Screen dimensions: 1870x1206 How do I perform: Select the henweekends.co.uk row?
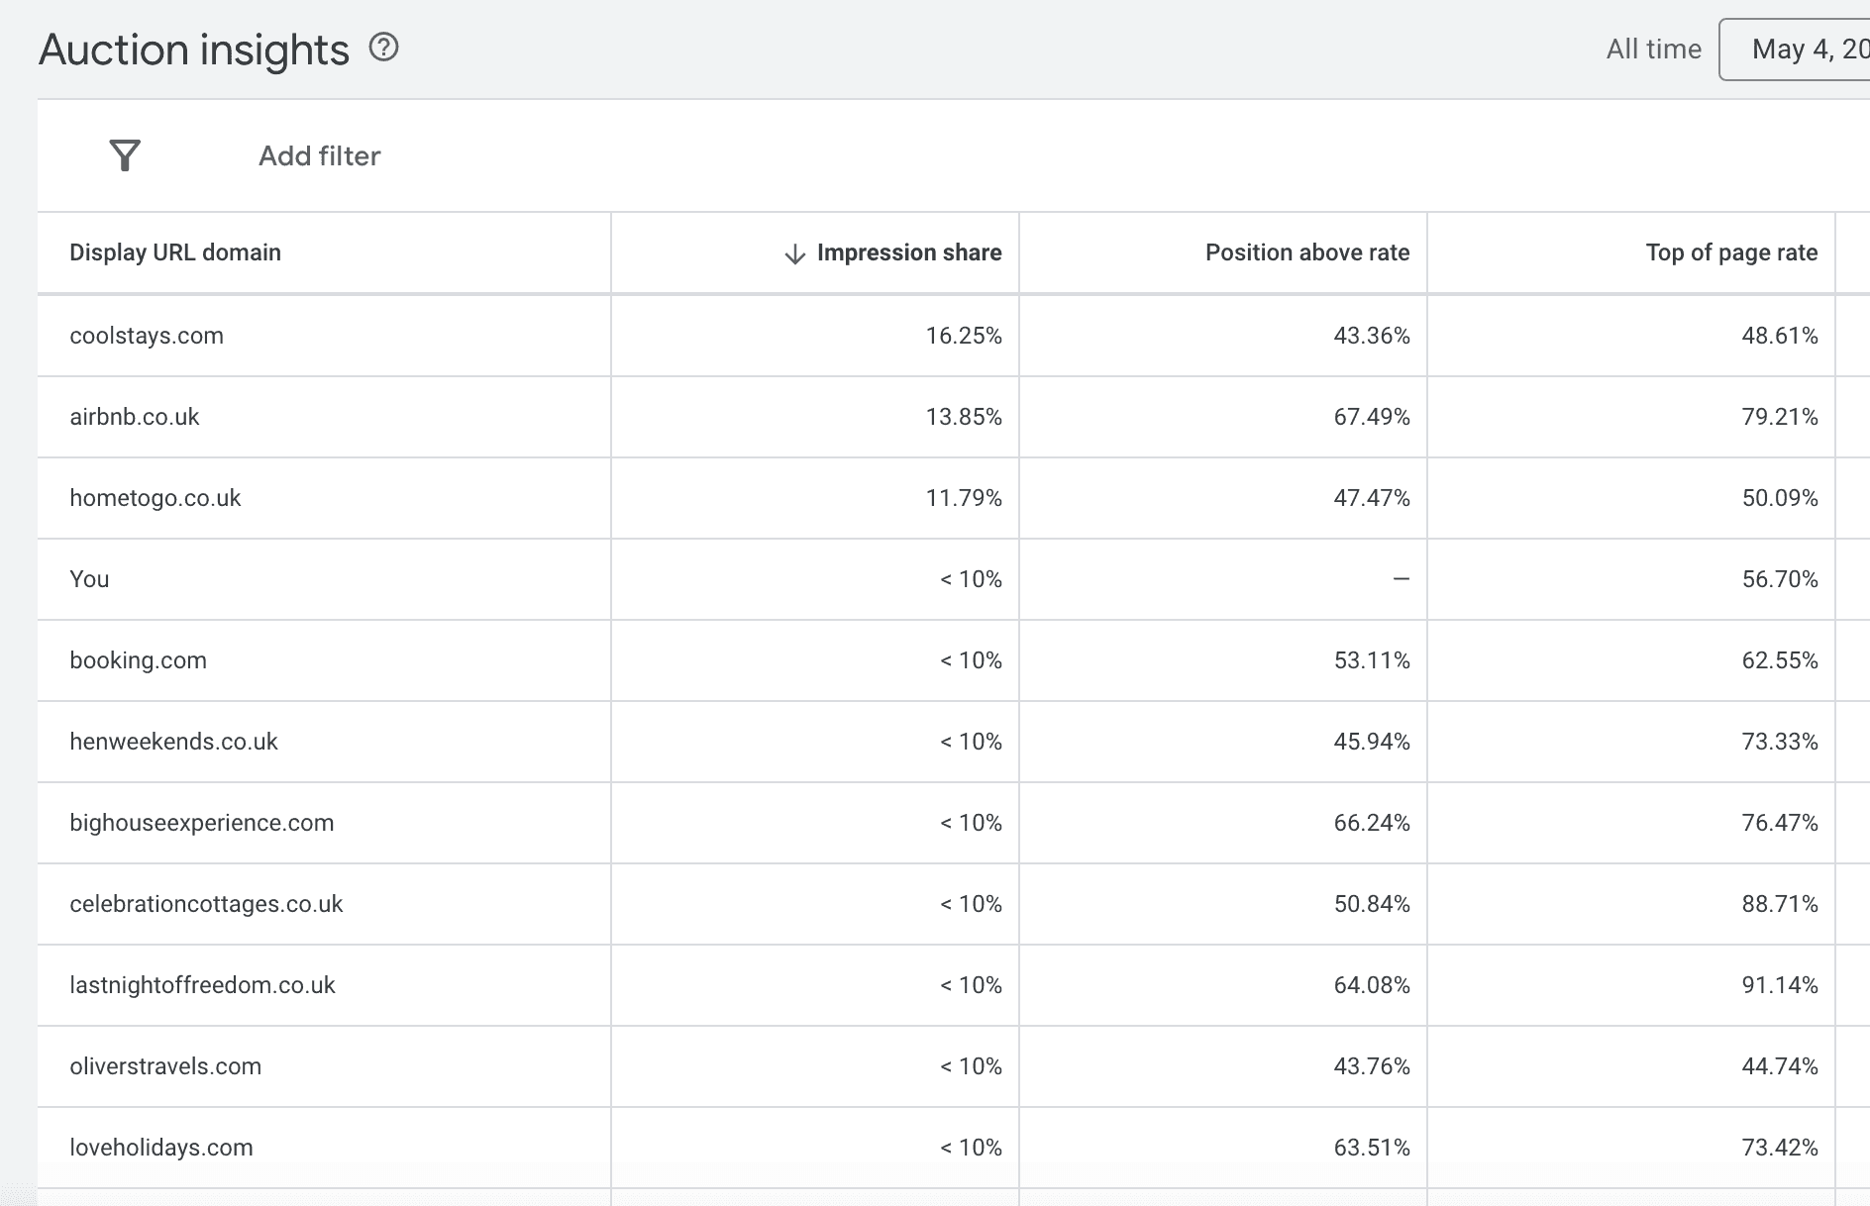pos(173,742)
